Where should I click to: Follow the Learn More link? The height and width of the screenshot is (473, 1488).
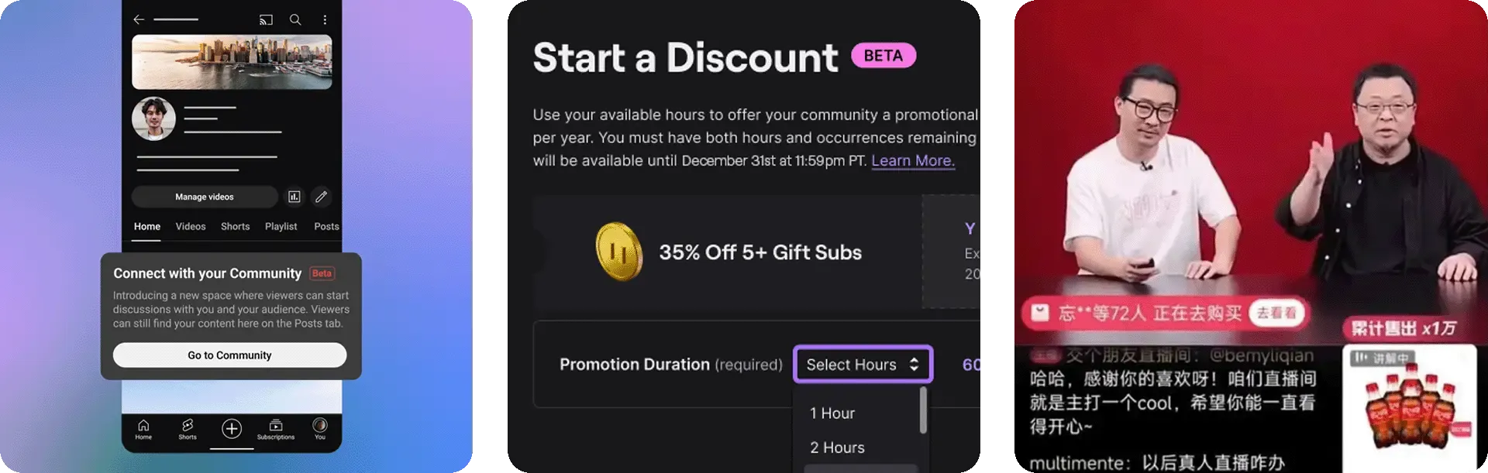point(913,161)
